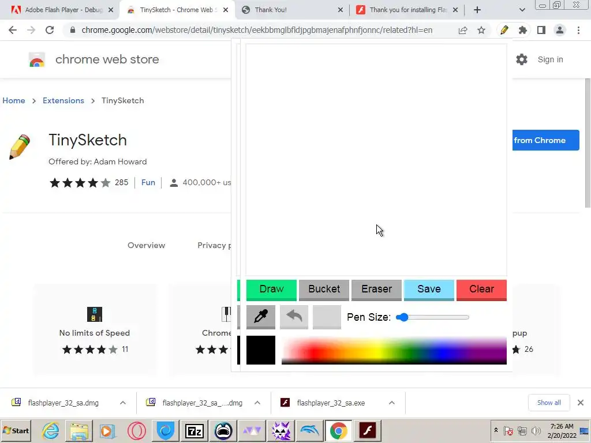
Task: Launch Internet Explorer from the taskbar
Action: [51, 430]
